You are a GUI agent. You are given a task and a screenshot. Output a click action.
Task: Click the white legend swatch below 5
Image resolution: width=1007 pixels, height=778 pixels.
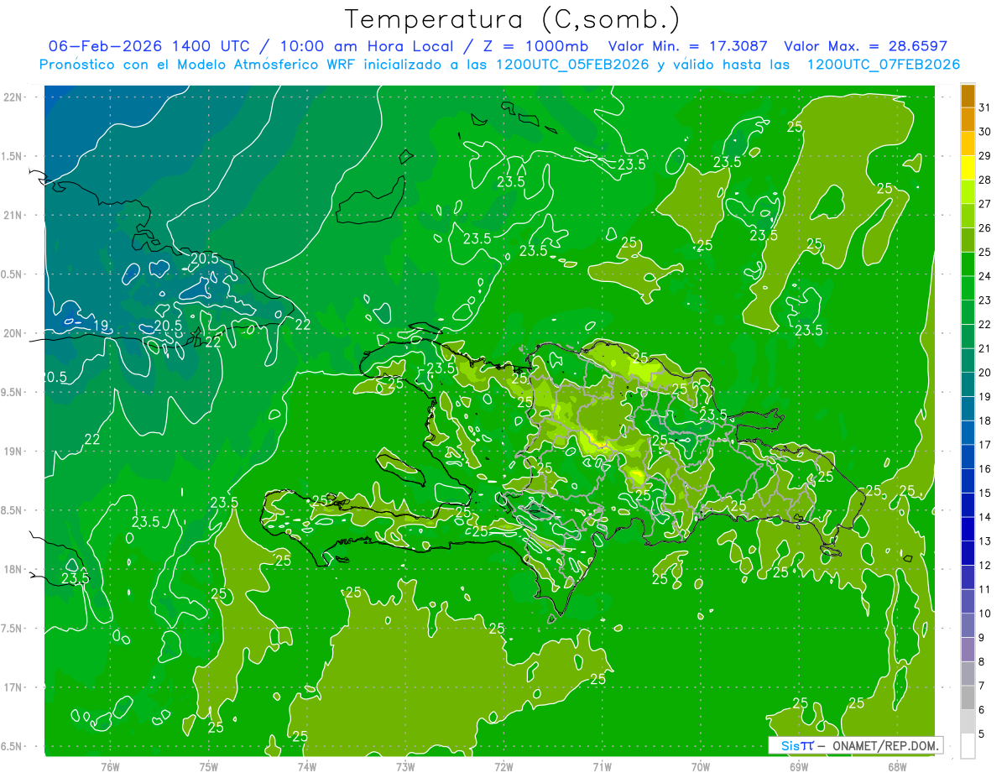click(x=968, y=746)
